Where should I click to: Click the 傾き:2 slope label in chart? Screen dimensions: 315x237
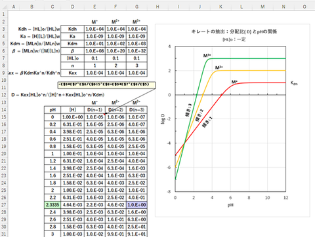pos(199,115)
